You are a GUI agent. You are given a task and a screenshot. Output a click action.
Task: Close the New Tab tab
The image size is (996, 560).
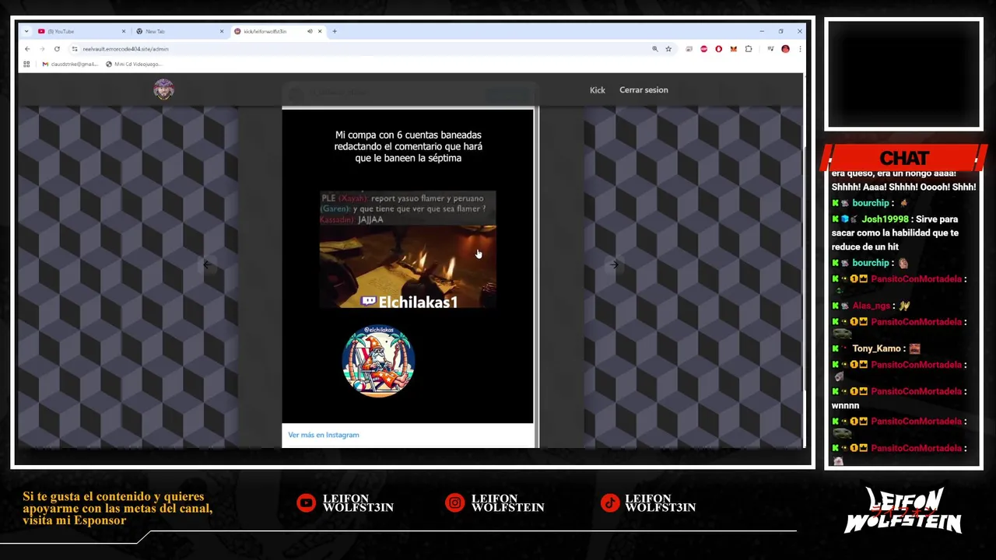click(x=221, y=31)
